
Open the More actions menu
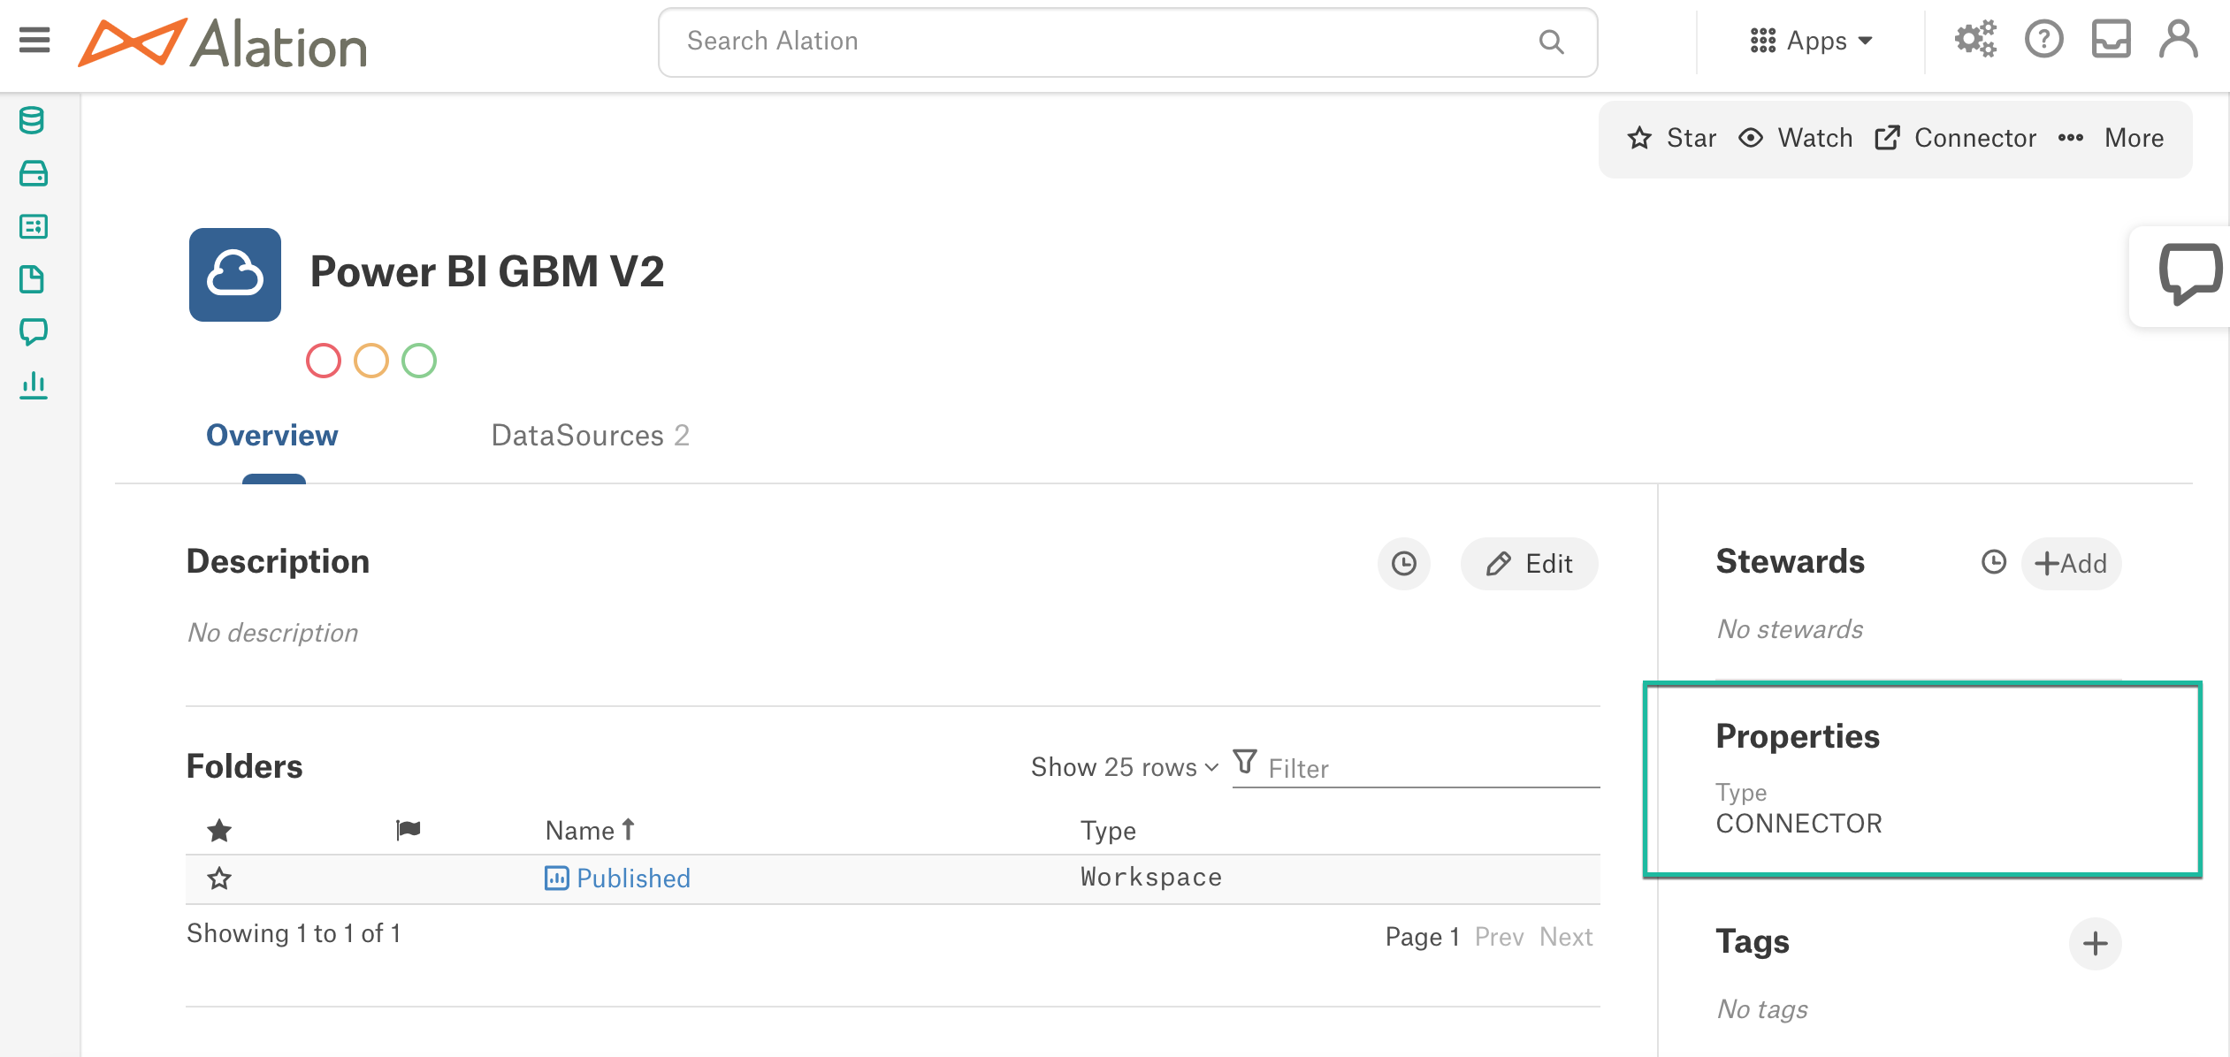tap(2110, 138)
